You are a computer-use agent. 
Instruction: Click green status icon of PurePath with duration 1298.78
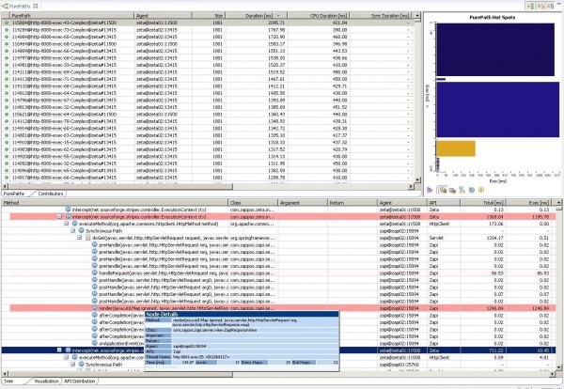coord(7,178)
